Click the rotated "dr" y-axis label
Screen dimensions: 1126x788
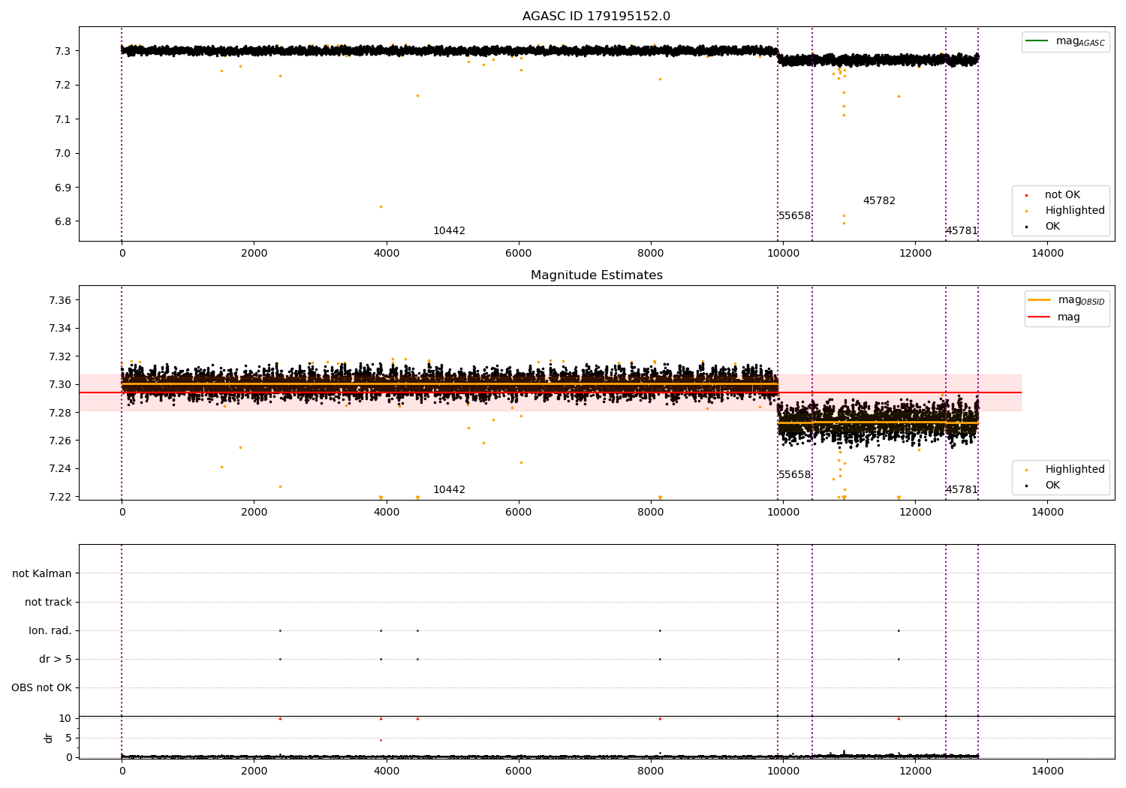pos(49,738)
